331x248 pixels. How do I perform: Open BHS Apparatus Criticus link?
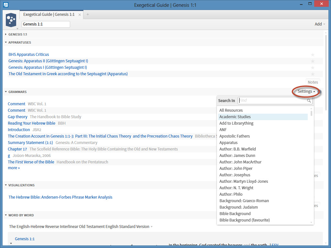[x=29, y=55]
